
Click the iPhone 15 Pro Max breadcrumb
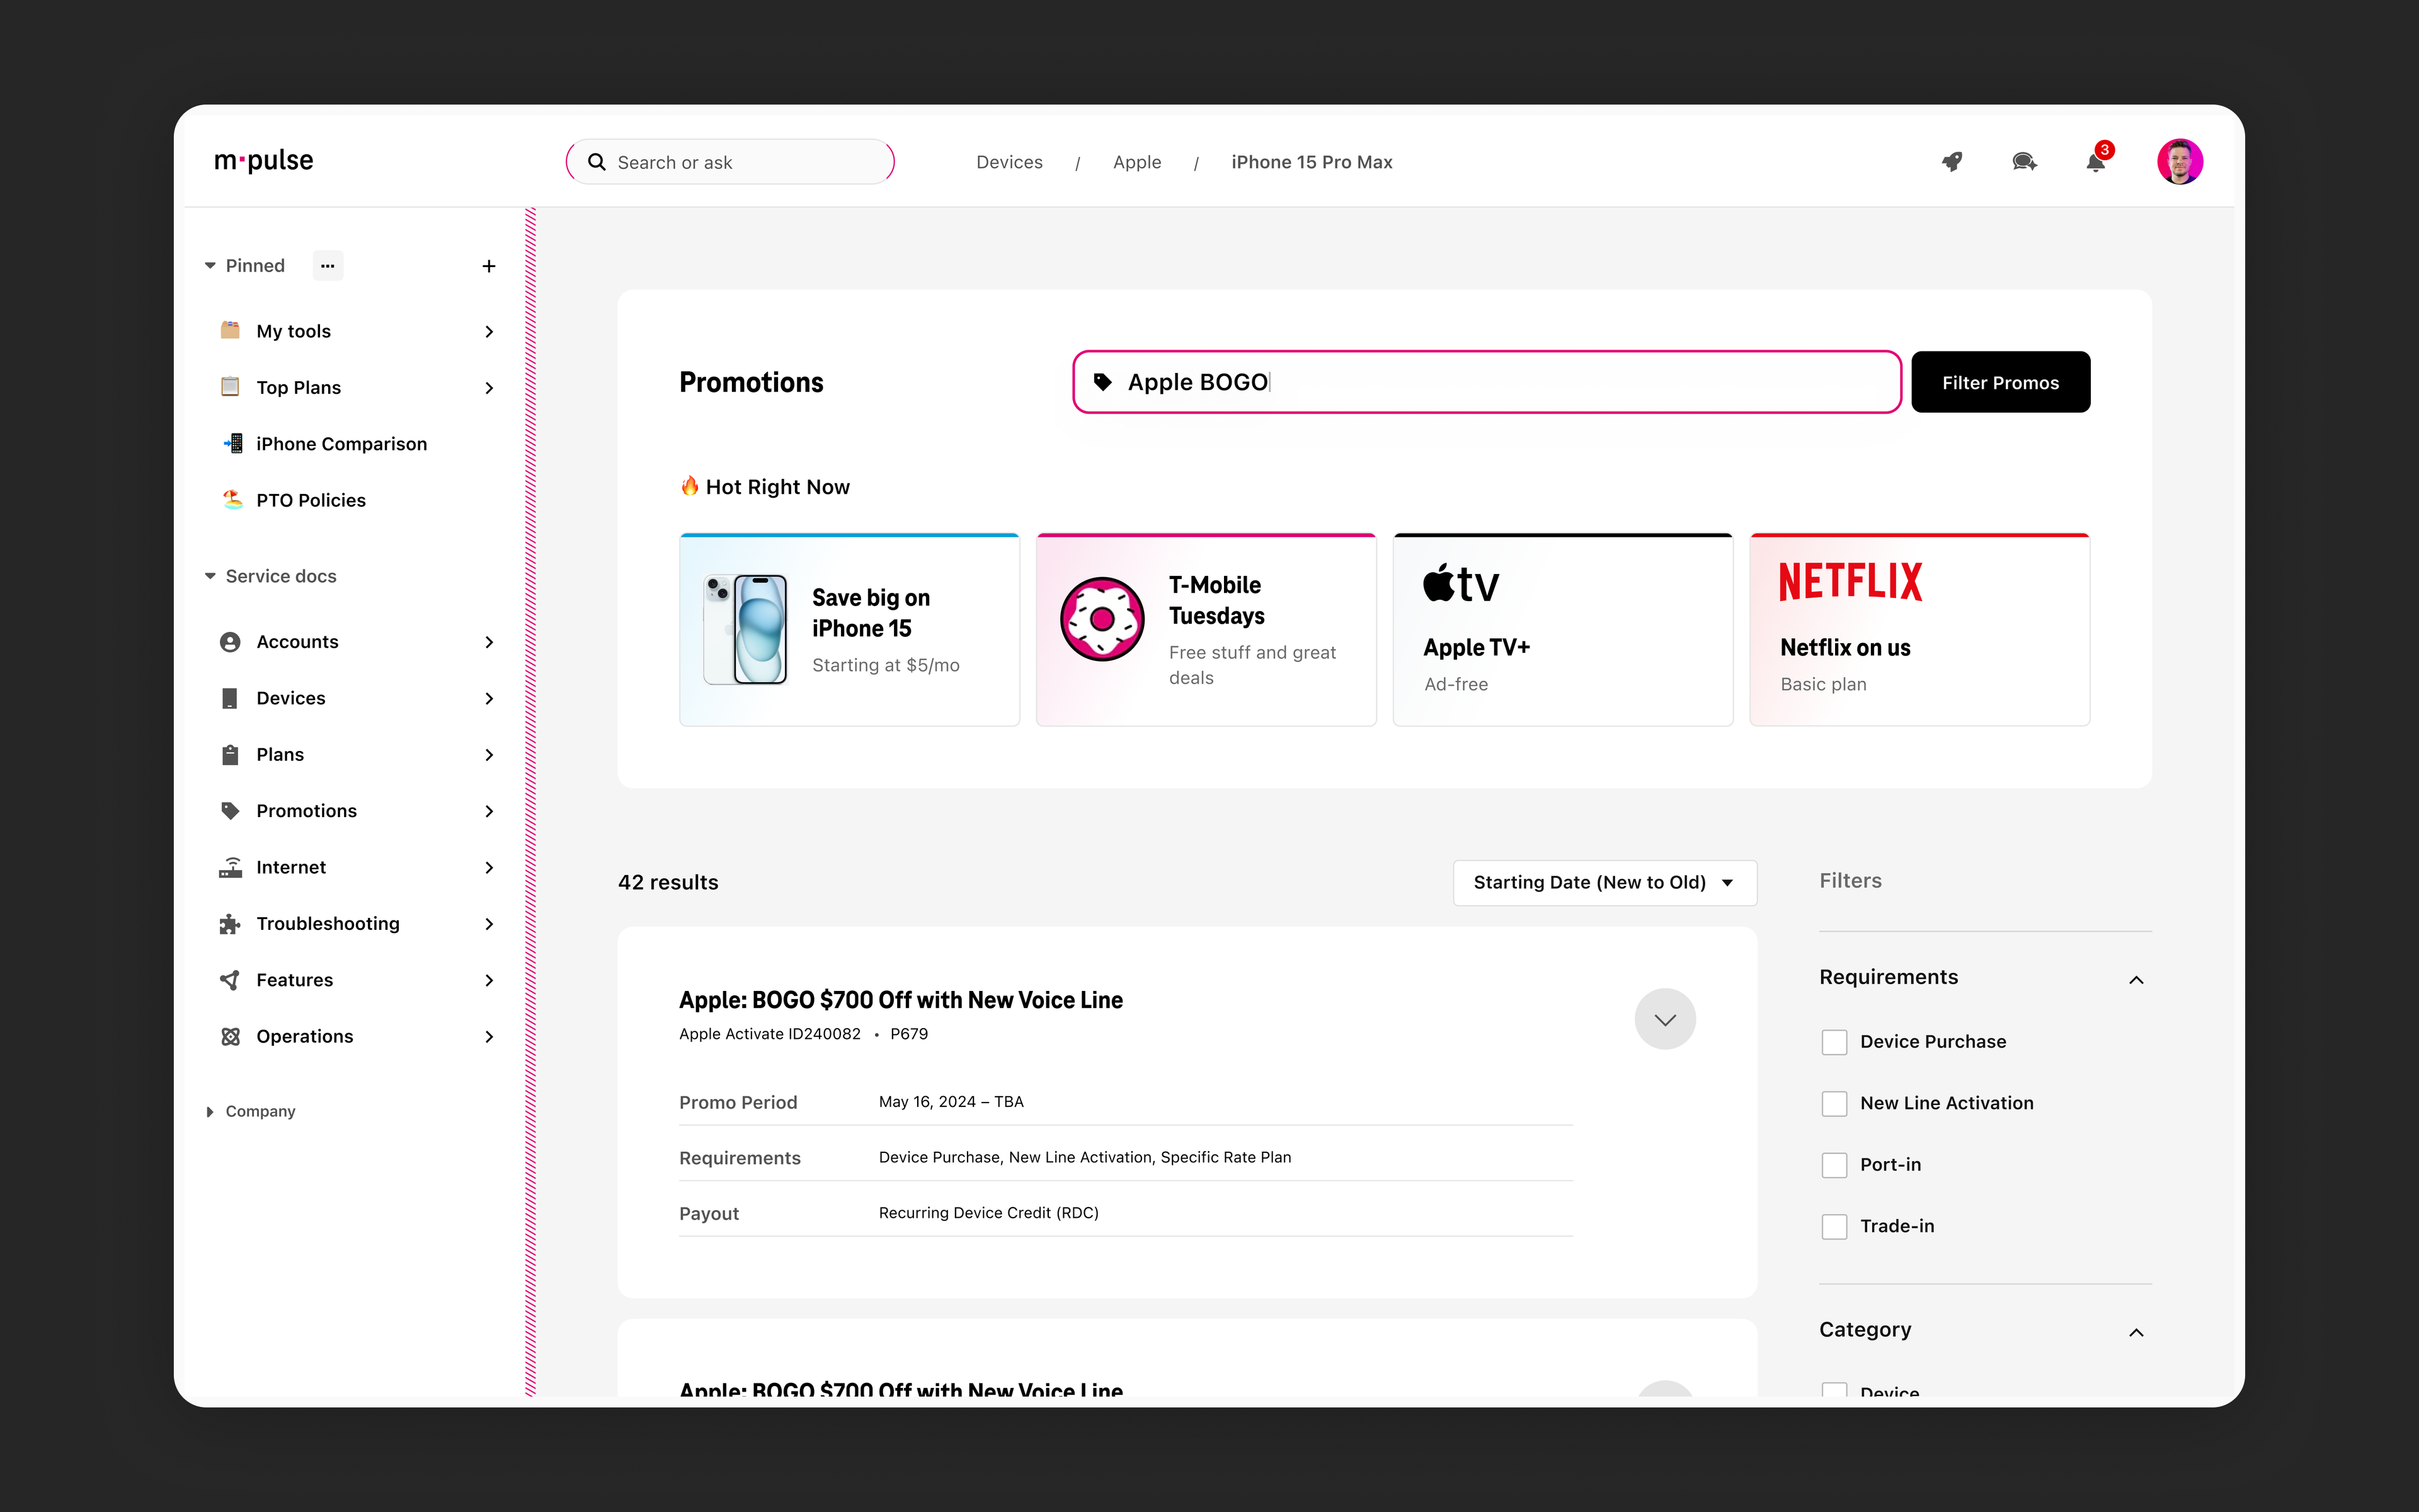coord(1312,162)
